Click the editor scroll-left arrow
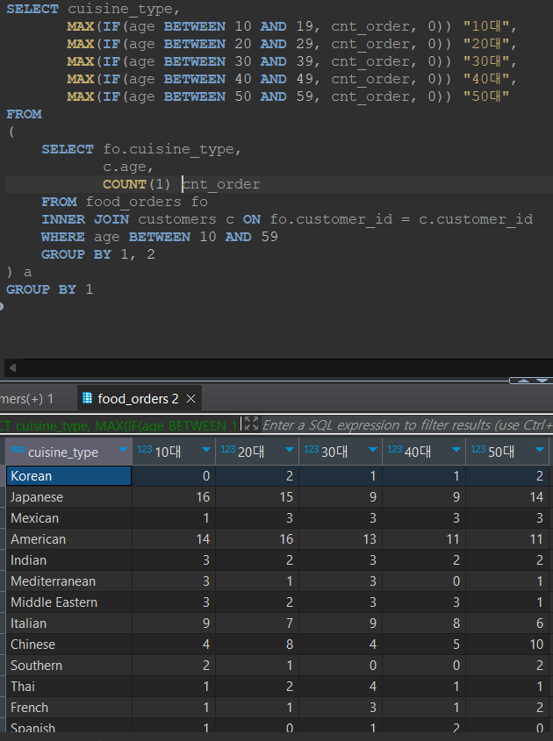553x741 pixels. pos(13,367)
